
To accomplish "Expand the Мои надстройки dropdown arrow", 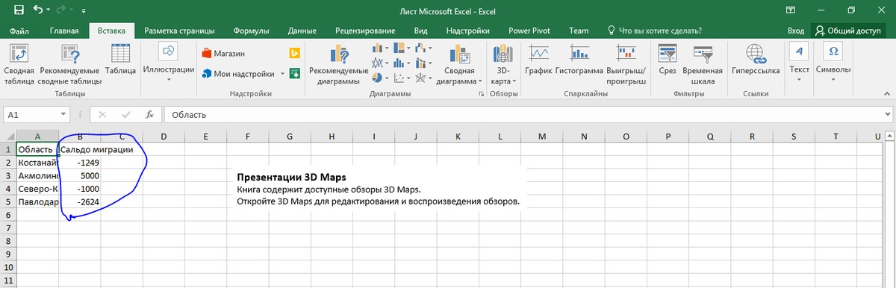I will pos(282,74).
